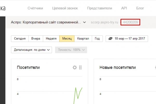
Task: Navigate to the Представители page
Action: pos(100,8)
